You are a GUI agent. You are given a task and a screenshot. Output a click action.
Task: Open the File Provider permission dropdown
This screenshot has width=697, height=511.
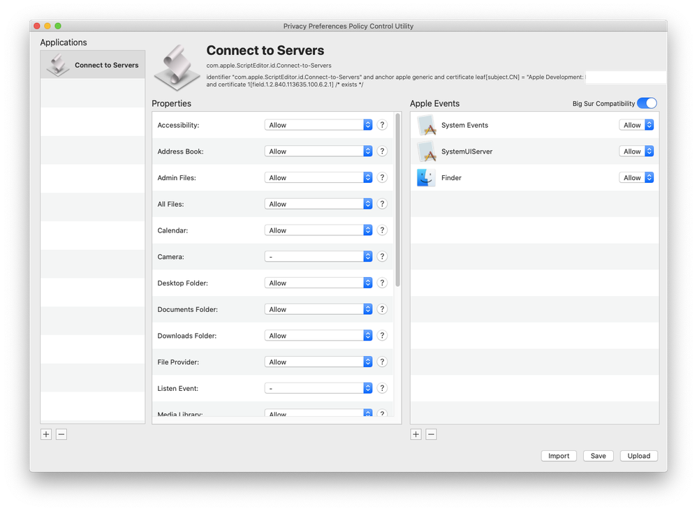click(318, 362)
